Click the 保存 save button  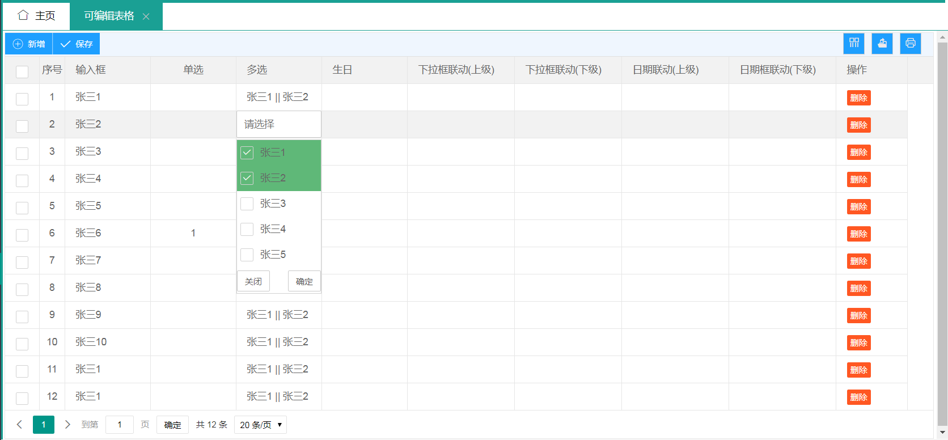[77, 44]
